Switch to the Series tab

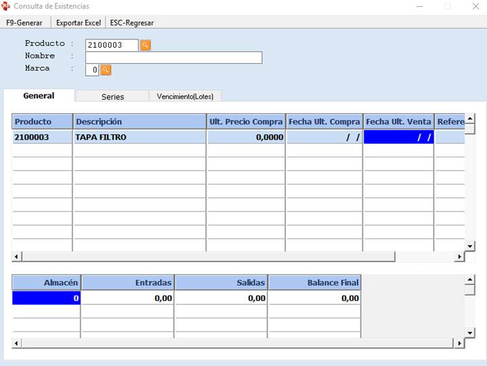(112, 96)
